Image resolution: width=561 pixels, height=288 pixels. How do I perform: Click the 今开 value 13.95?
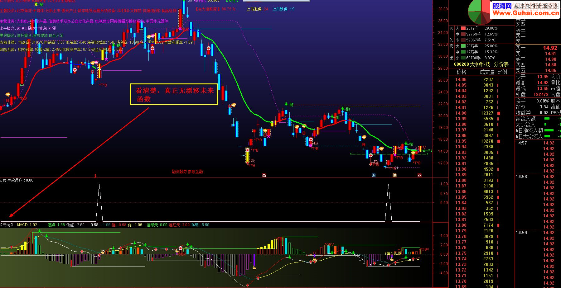pos(543,77)
